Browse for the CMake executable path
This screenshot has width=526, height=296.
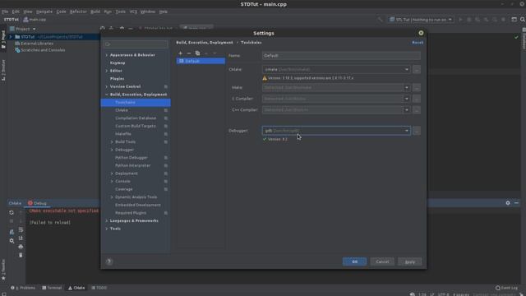click(x=417, y=69)
